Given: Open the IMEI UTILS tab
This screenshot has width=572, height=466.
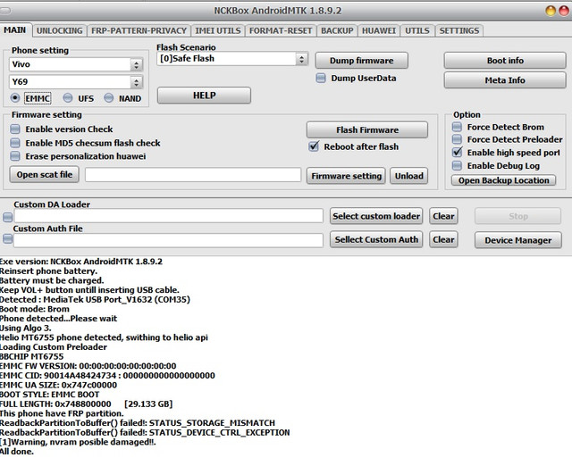Looking at the screenshot, I should click(x=218, y=30).
